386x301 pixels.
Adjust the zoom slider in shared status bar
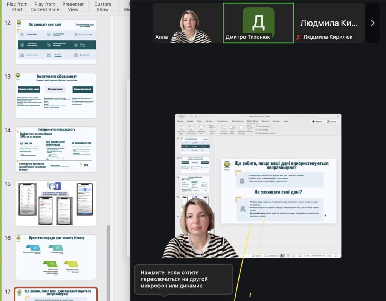[314, 256]
